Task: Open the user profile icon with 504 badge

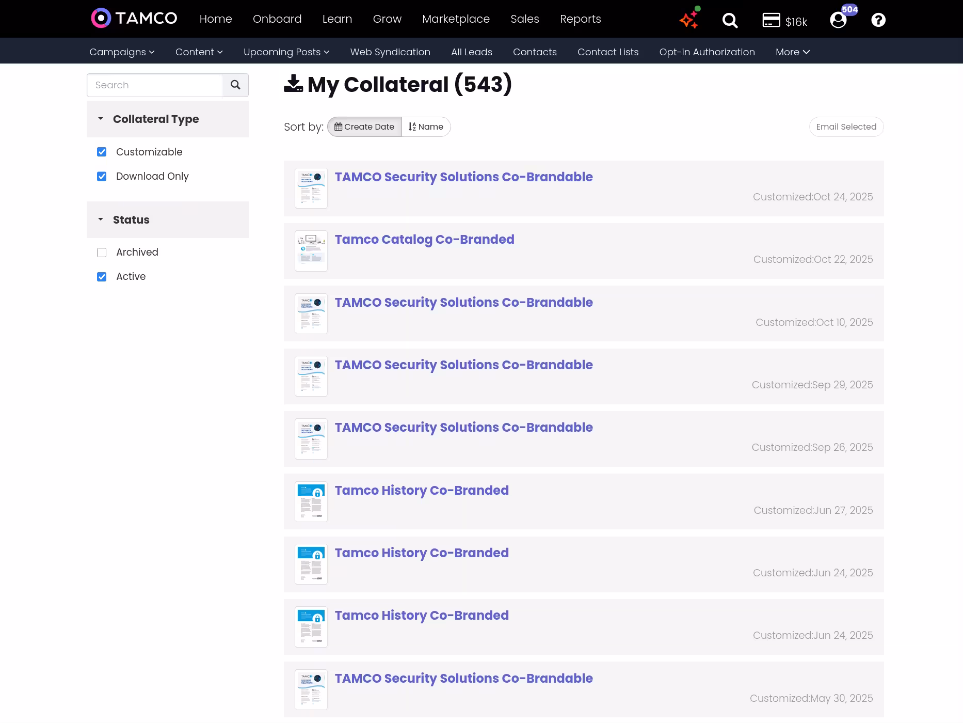Action: click(838, 20)
